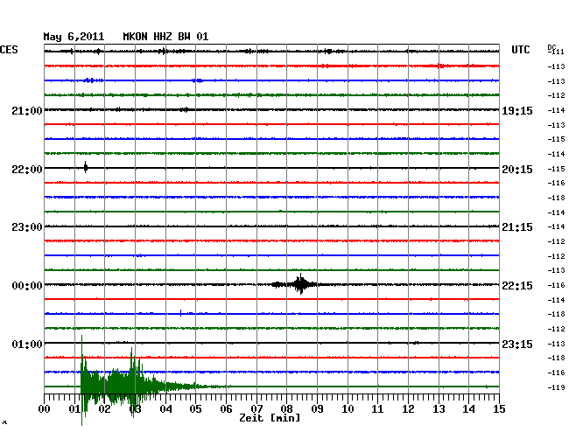
Task: Click the "15" minute axis label
Action: (x=499, y=409)
